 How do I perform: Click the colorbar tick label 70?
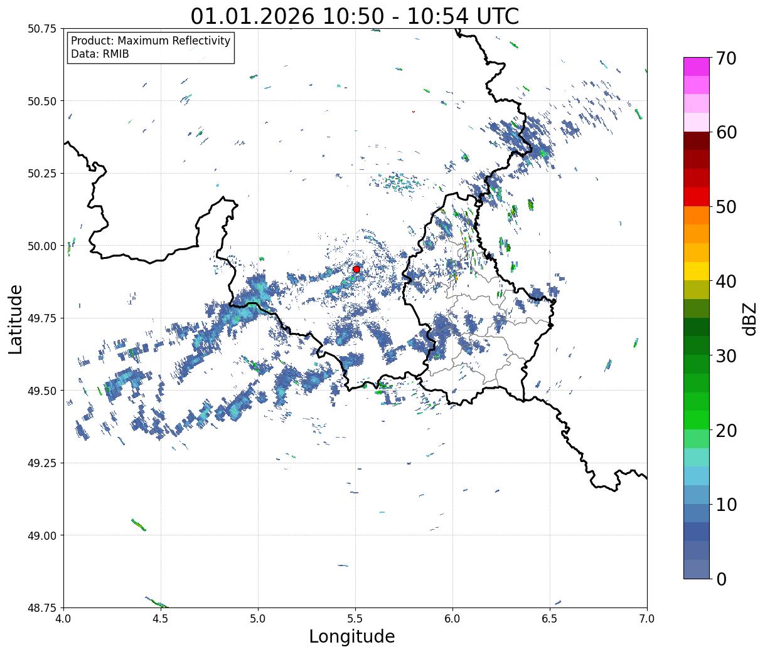pyautogui.click(x=726, y=58)
